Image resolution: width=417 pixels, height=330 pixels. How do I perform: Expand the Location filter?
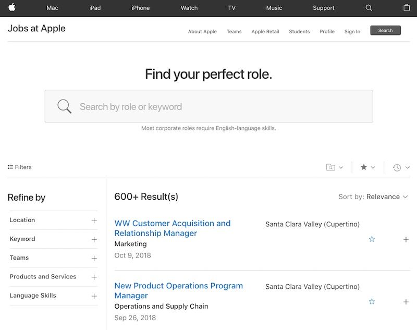tap(94, 221)
